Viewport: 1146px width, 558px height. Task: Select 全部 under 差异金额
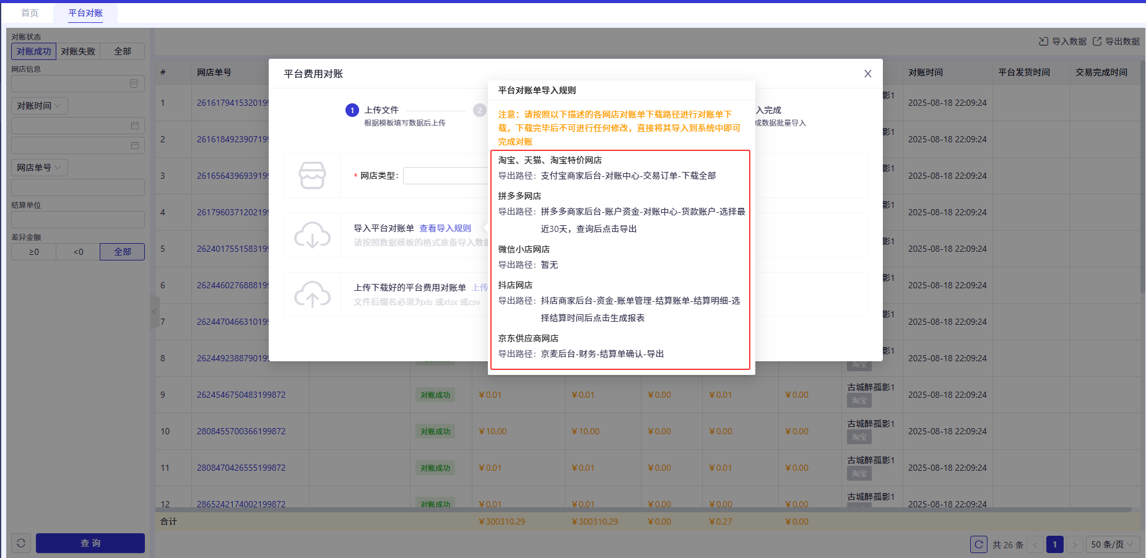pyautogui.click(x=123, y=252)
